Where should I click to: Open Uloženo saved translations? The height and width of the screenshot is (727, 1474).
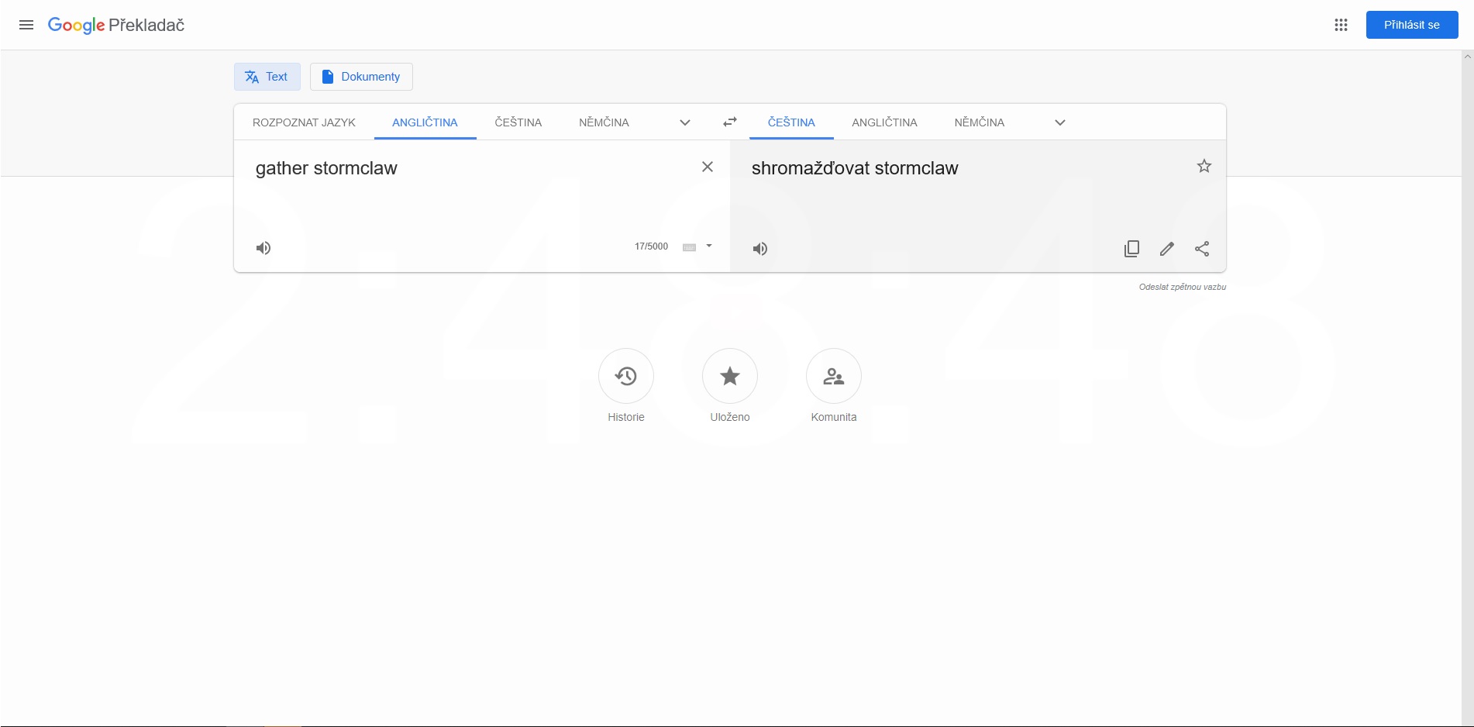coord(730,385)
